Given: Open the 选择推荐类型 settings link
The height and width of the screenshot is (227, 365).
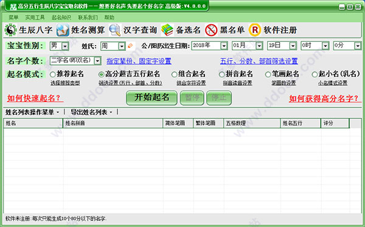Looking at the screenshot, I should tap(66, 83).
